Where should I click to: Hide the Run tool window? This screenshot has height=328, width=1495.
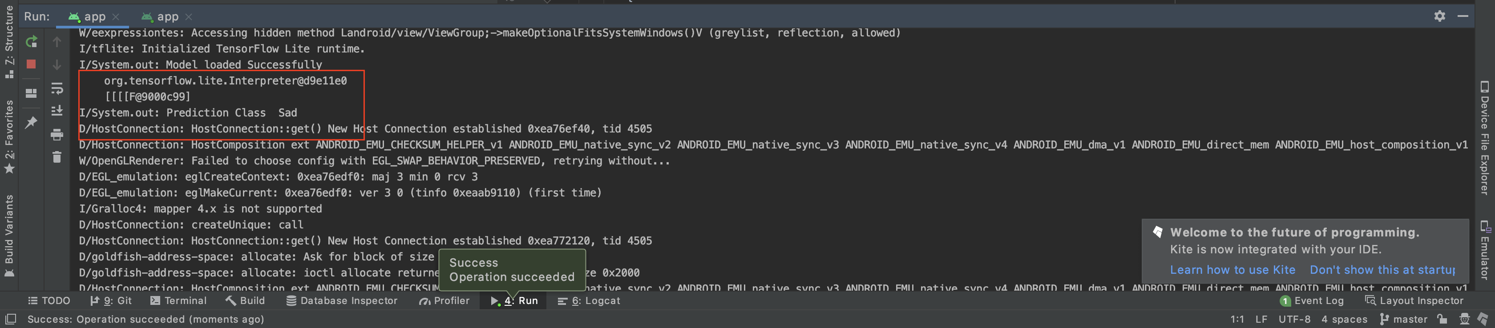pyautogui.click(x=1463, y=16)
